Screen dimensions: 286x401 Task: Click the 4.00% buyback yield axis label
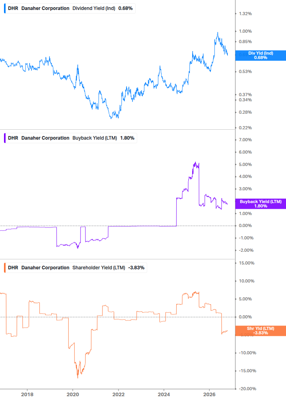click(245, 176)
